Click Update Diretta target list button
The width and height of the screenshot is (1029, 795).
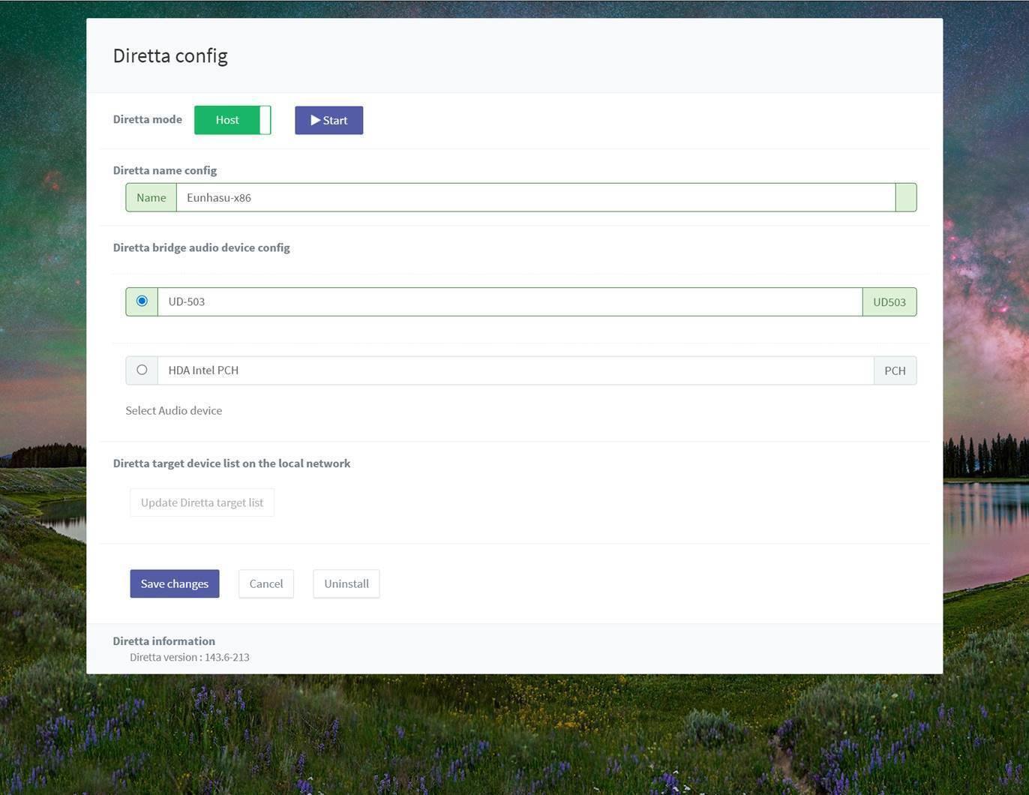(x=202, y=502)
